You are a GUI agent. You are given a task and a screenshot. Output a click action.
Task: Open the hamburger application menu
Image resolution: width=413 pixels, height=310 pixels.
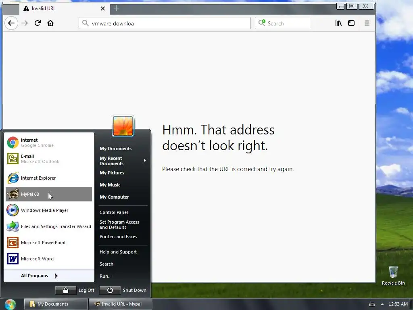coord(367,23)
